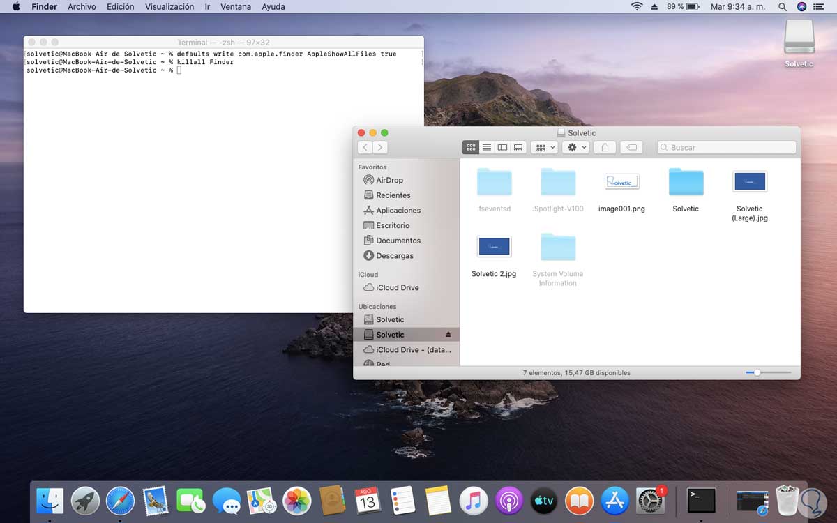Switch Finder to icon view
Image resolution: width=837 pixels, height=523 pixels.
471,147
